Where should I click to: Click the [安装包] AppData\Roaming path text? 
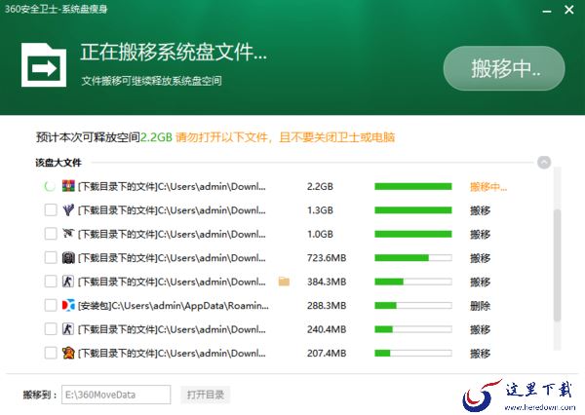174,306
